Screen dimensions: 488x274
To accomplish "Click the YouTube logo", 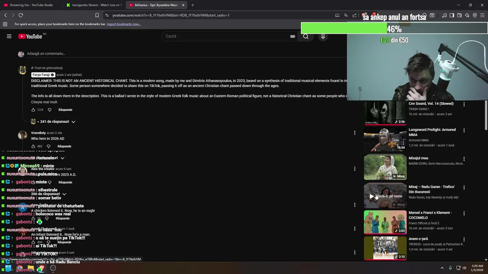I will pos(30,36).
